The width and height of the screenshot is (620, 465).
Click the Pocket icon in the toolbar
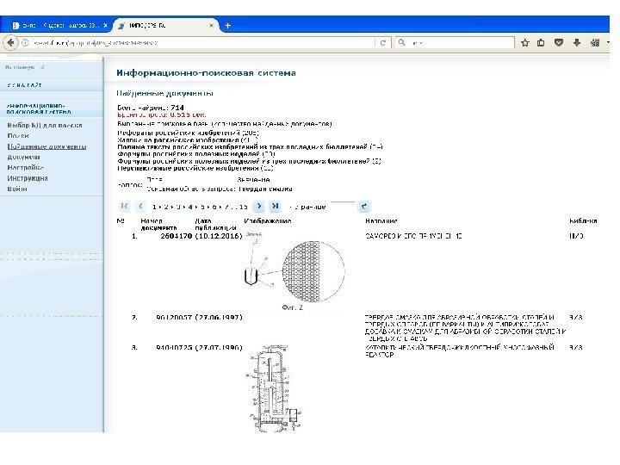coord(559,43)
